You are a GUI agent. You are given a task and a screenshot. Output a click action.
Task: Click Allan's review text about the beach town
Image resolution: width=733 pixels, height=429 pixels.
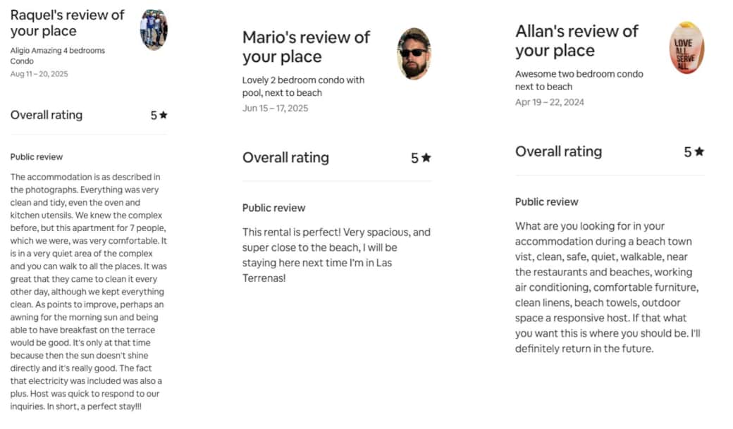coord(608,287)
